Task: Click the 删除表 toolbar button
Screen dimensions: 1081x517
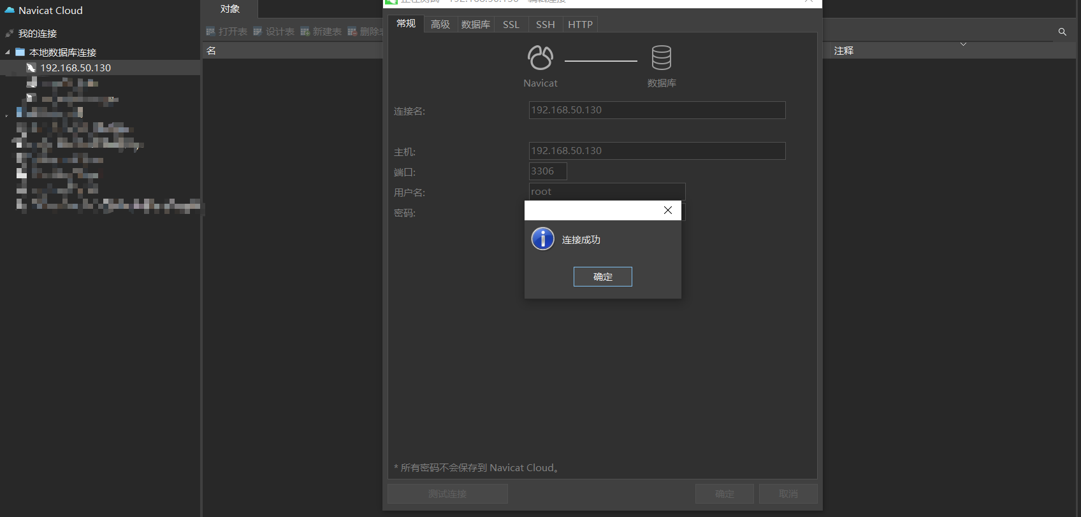Action: click(365, 31)
